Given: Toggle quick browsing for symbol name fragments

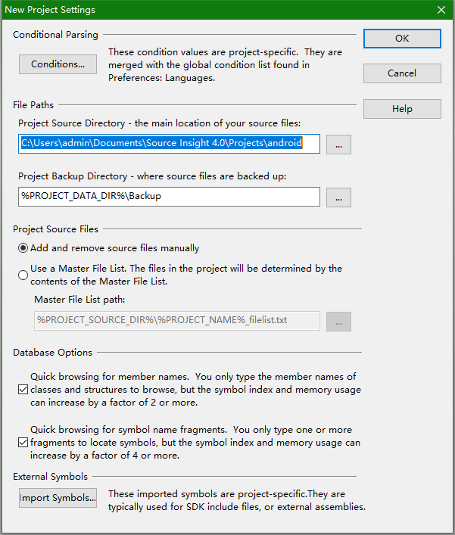Looking at the screenshot, I should pos(23,443).
